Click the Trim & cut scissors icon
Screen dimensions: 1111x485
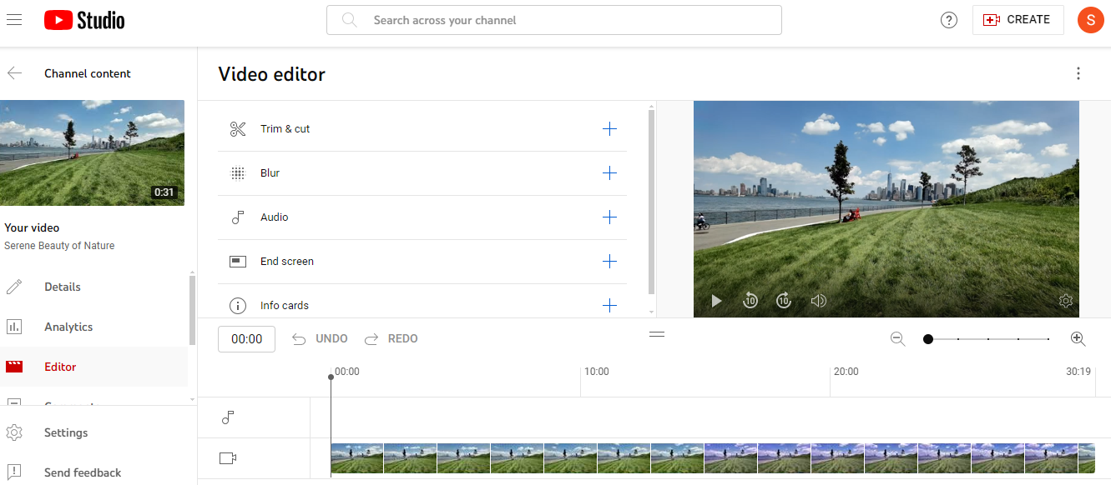click(x=238, y=129)
